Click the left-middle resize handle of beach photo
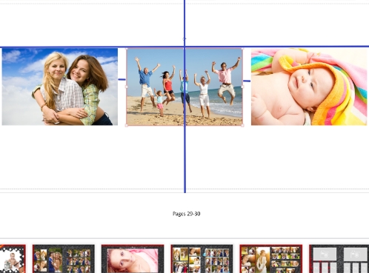369x273 pixels. click(x=127, y=87)
